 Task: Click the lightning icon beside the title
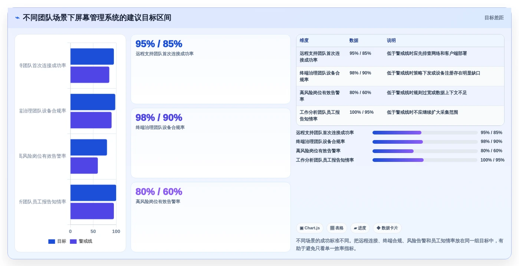click(17, 18)
